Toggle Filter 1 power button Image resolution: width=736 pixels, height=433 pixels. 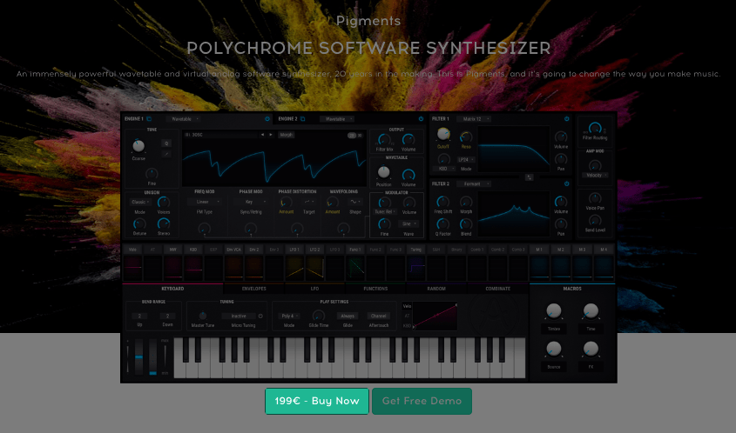(x=566, y=119)
